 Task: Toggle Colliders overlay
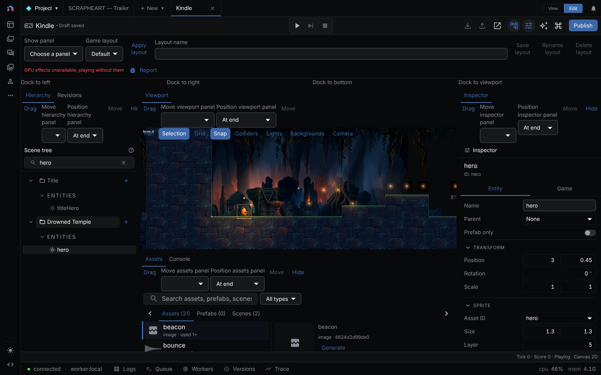[x=247, y=134]
